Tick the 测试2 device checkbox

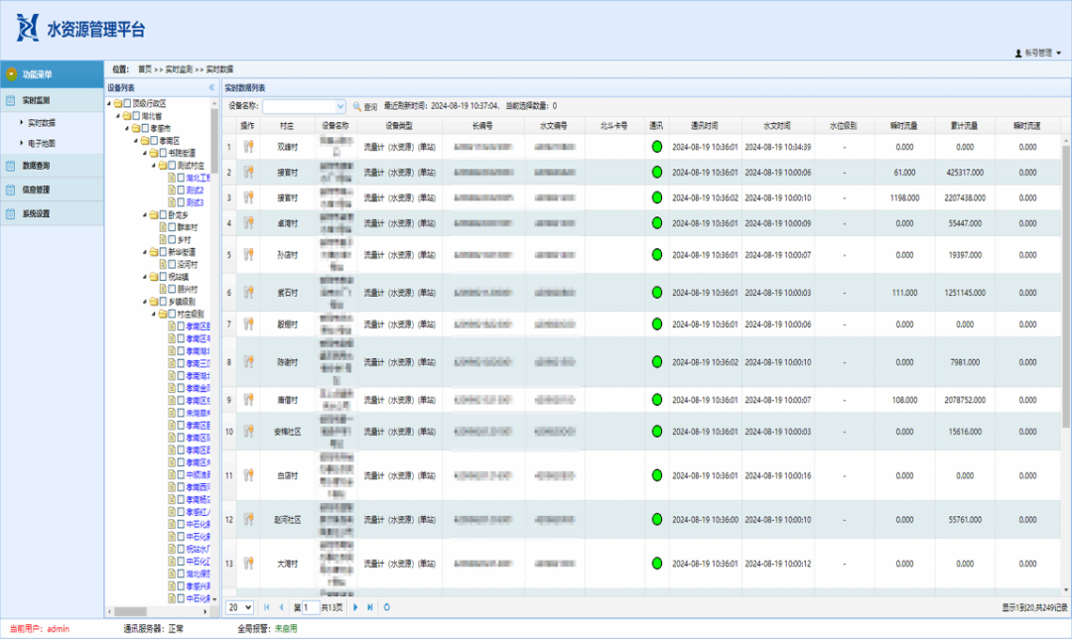click(180, 190)
